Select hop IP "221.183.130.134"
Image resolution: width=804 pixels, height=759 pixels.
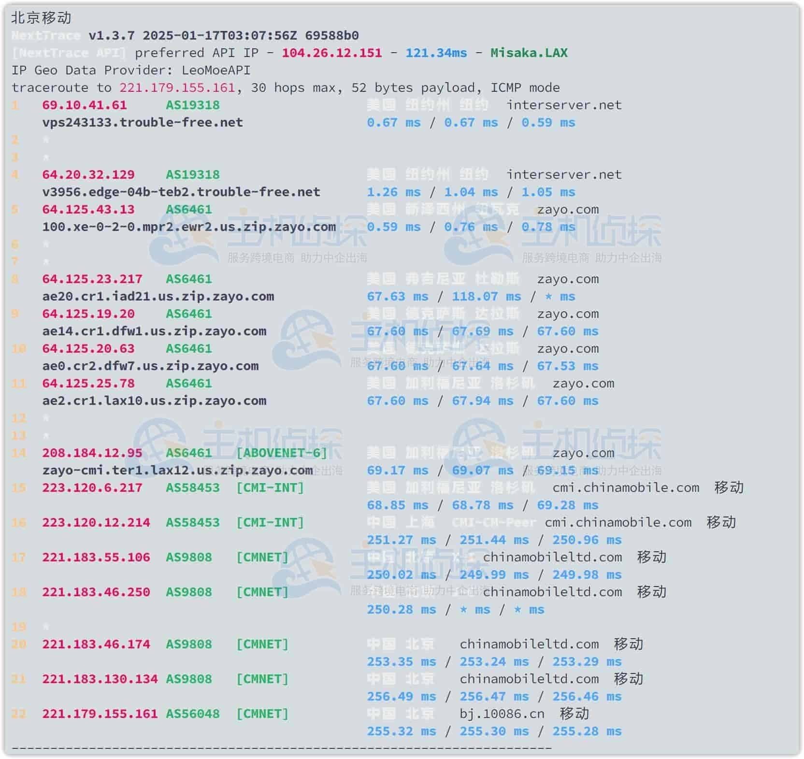tap(100, 679)
